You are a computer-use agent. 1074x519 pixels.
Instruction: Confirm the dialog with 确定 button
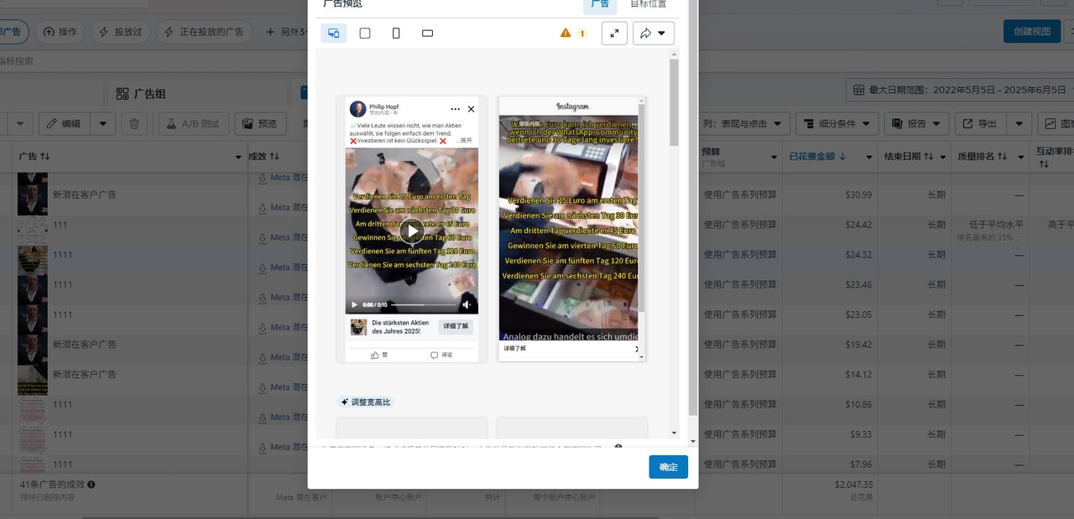point(668,467)
